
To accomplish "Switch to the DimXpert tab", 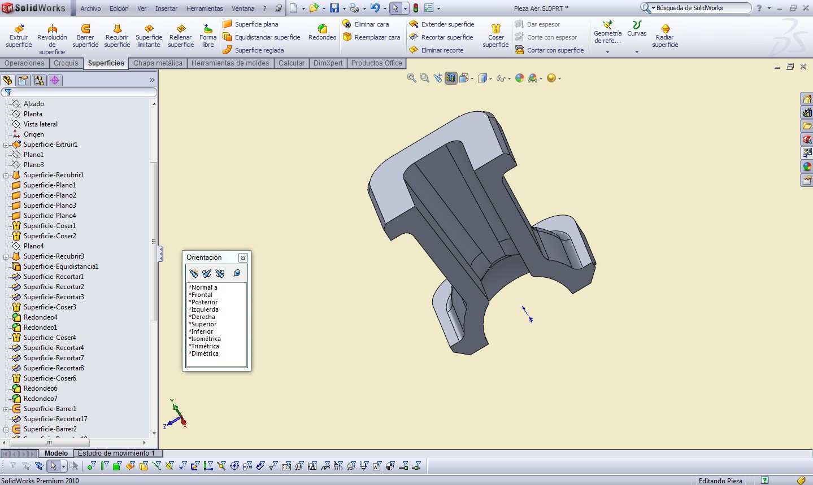I will point(328,63).
